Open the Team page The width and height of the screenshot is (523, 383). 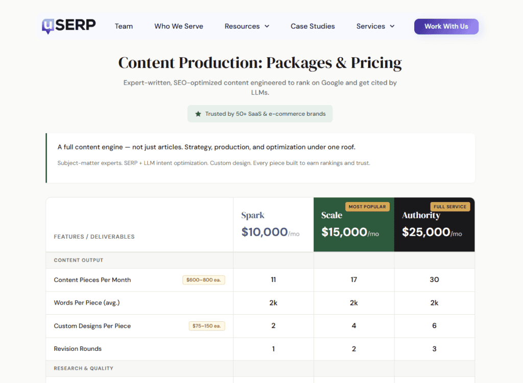(x=124, y=27)
